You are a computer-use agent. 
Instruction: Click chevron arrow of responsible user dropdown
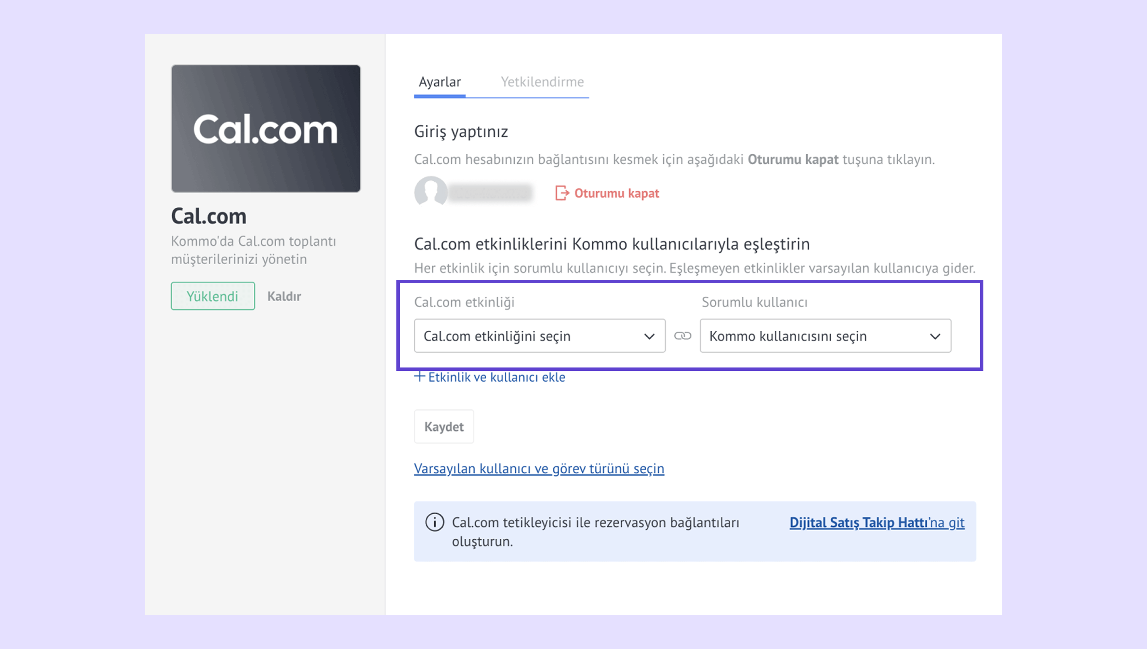(x=935, y=336)
